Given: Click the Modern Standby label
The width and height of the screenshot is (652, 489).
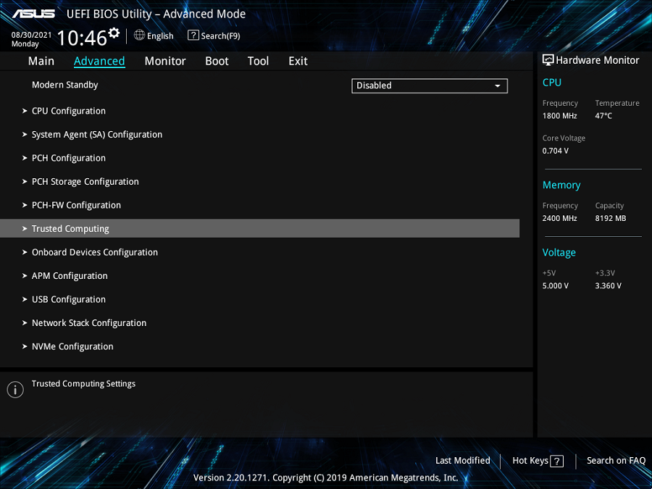Looking at the screenshot, I should [x=65, y=85].
